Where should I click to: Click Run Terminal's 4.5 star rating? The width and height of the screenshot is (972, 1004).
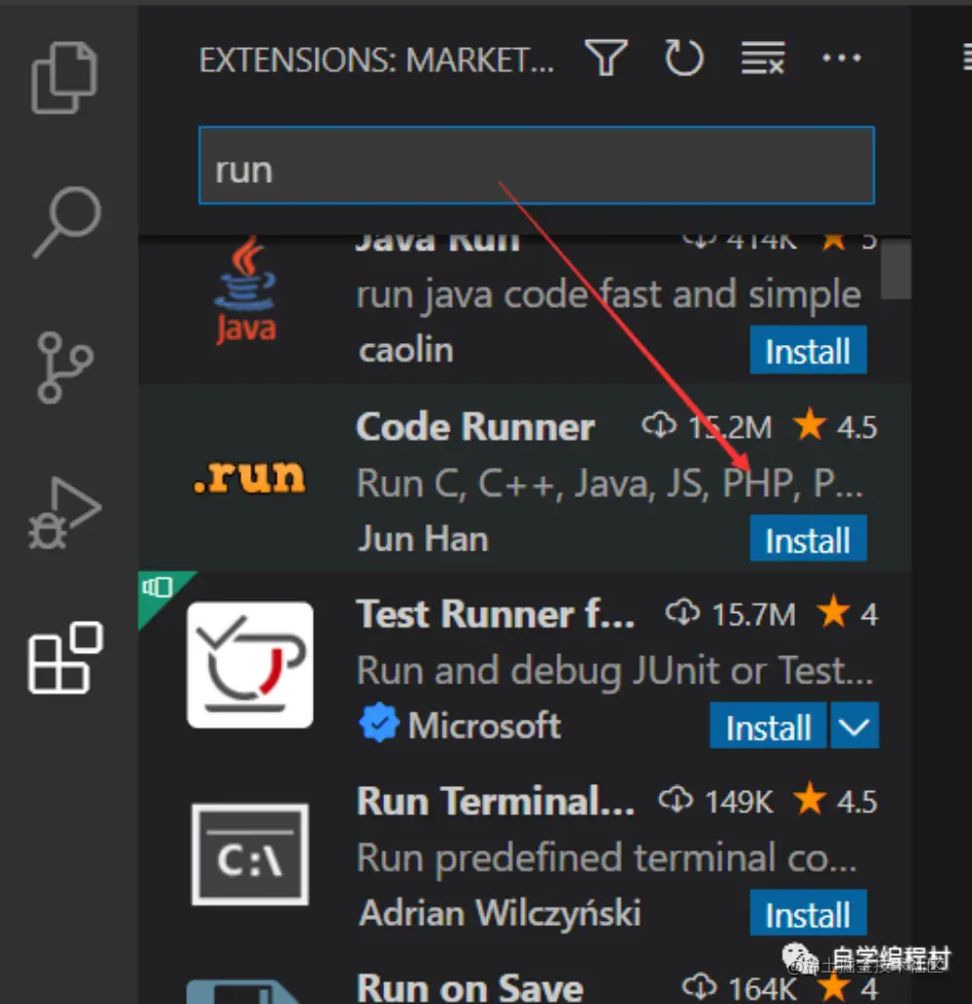click(x=835, y=801)
